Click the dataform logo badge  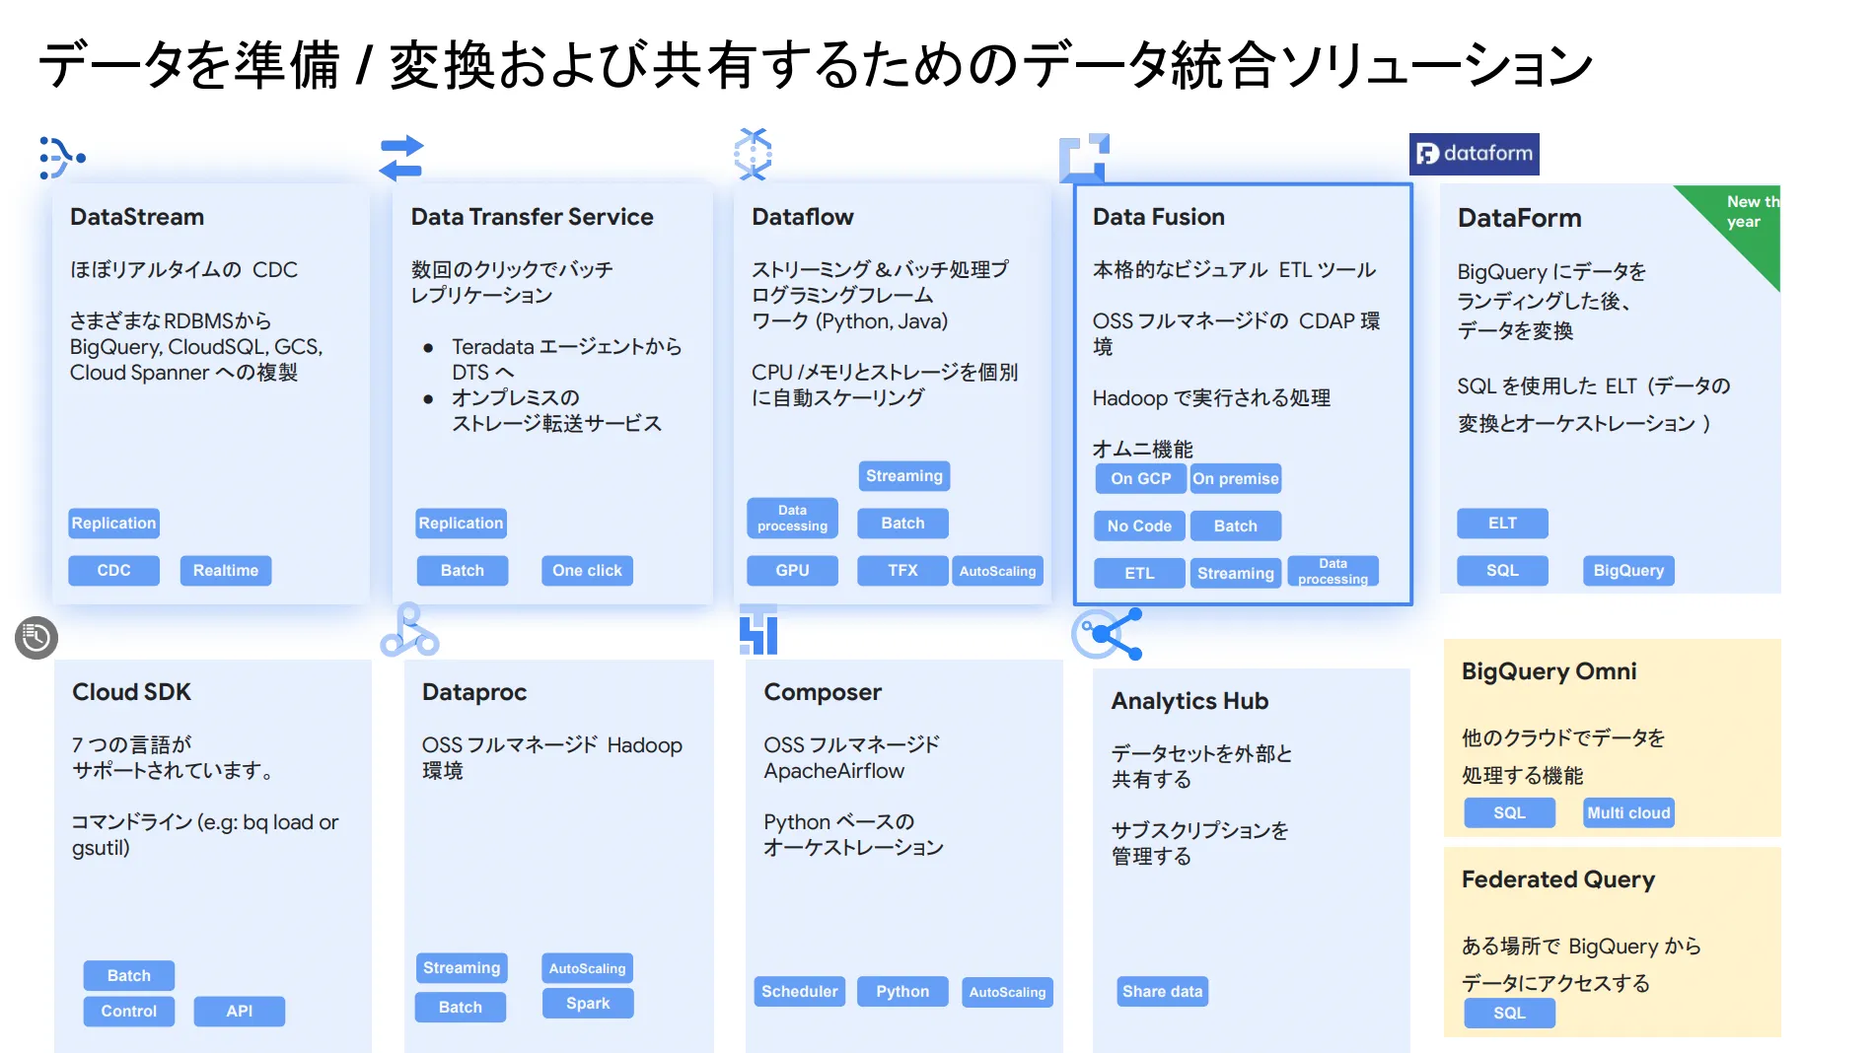pyautogui.click(x=1474, y=154)
